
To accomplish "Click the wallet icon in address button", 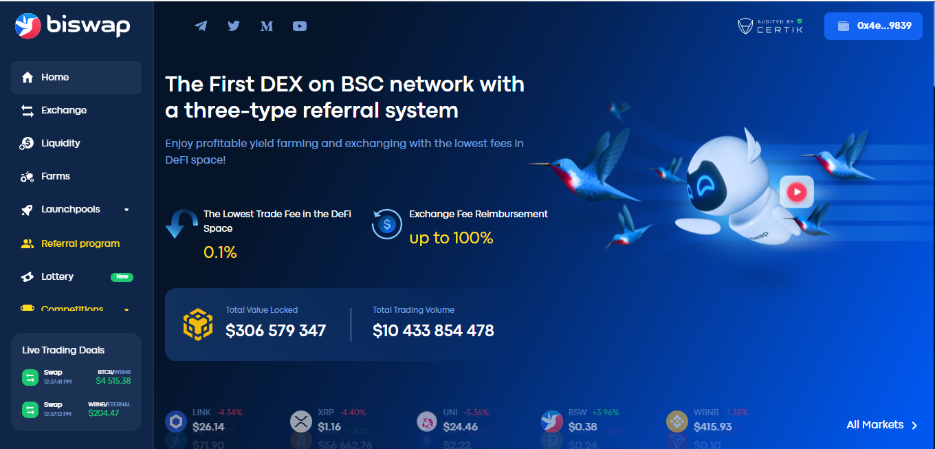I will (x=844, y=26).
